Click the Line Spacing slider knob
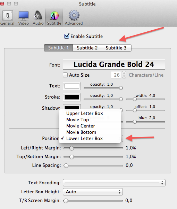The height and width of the screenshot is (209, 177). click(66, 165)
